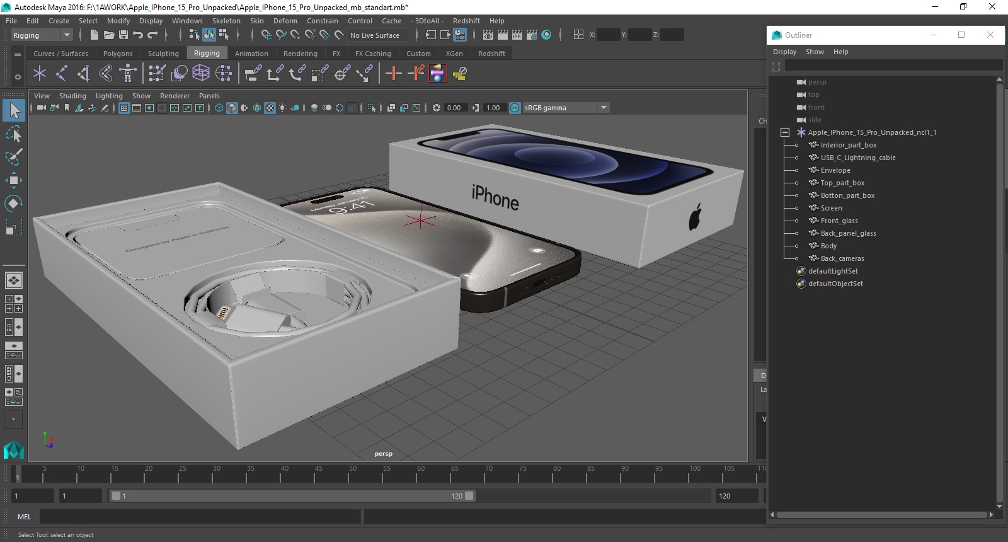Toggle select by object type mode
The image size is (1008, 542).
(x=209, y=35)
